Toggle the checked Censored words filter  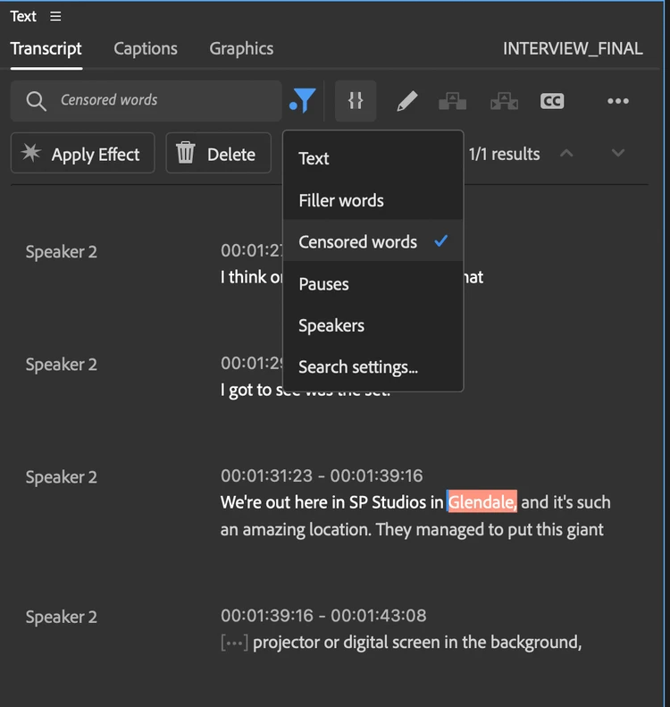point(358,241)
